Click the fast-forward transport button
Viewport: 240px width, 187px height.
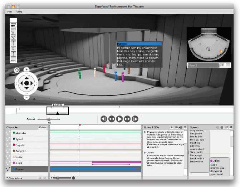click(x=127, y=119)
